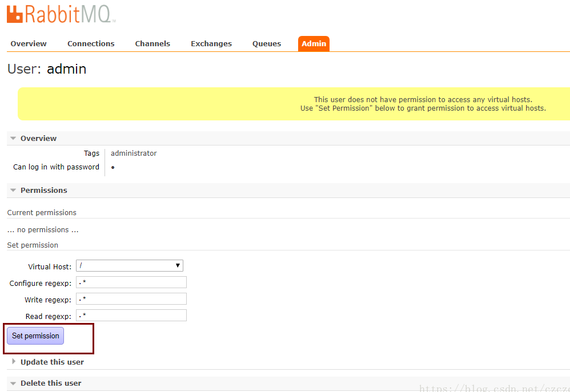Click the RabbitMQ logo

(61, 14)
